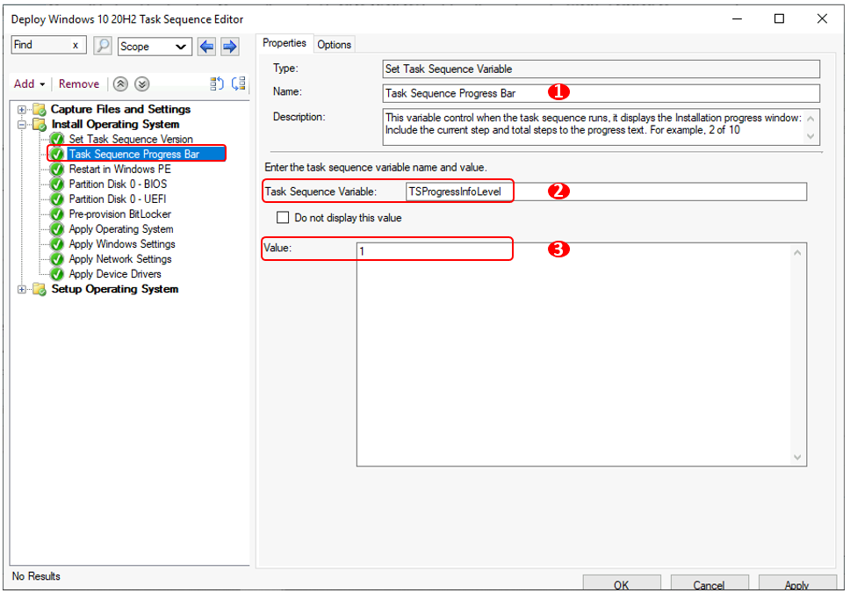The image size is (850, 593).
Task: Select Restart in Windows PE step
Action: [119, 170]
